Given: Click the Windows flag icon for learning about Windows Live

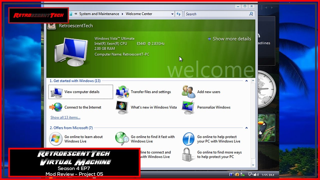Looking at the screenshot, I should click(x=56, y=139).
